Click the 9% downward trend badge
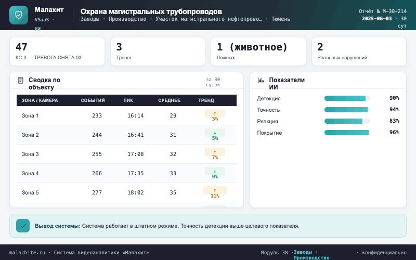This screenshot has height=260, width=416. pos(215,174)
